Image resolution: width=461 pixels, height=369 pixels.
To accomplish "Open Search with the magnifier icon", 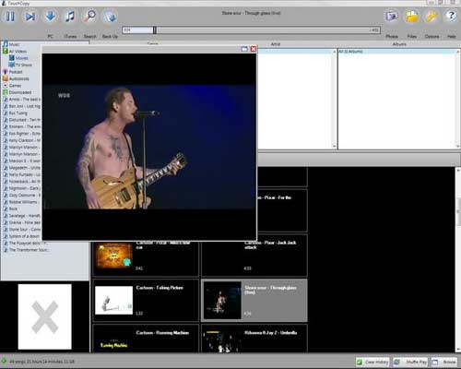I will coord(89,16).
